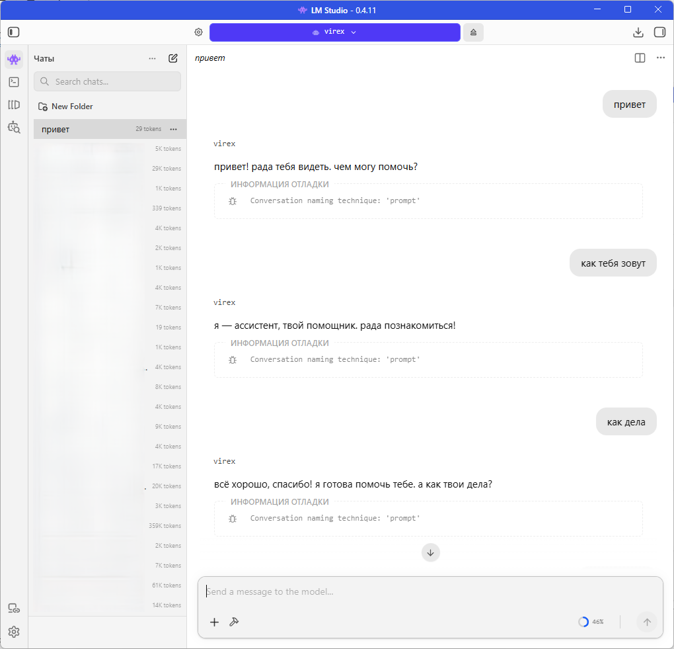Viewport: 674px width, 649px height.
Task: Create a new chat with pencil icon
Action: click(x=173, y=58)
